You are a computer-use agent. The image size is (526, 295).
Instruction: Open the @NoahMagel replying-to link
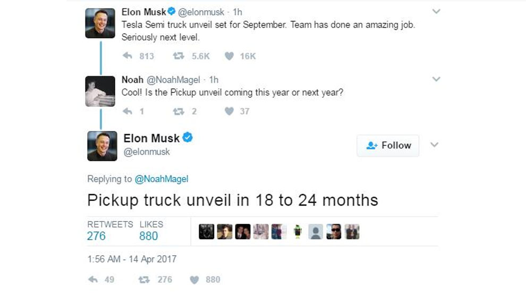click(x=163, y=179)
